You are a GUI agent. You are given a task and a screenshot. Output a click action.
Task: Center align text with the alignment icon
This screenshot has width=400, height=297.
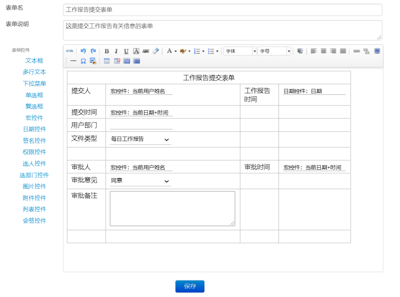click(323, 50)
